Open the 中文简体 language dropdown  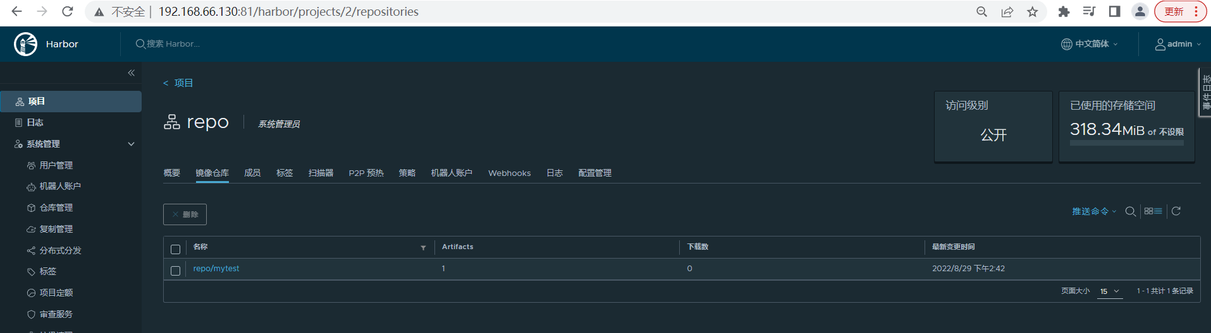pyautogui.click(x=1090, y=44)
